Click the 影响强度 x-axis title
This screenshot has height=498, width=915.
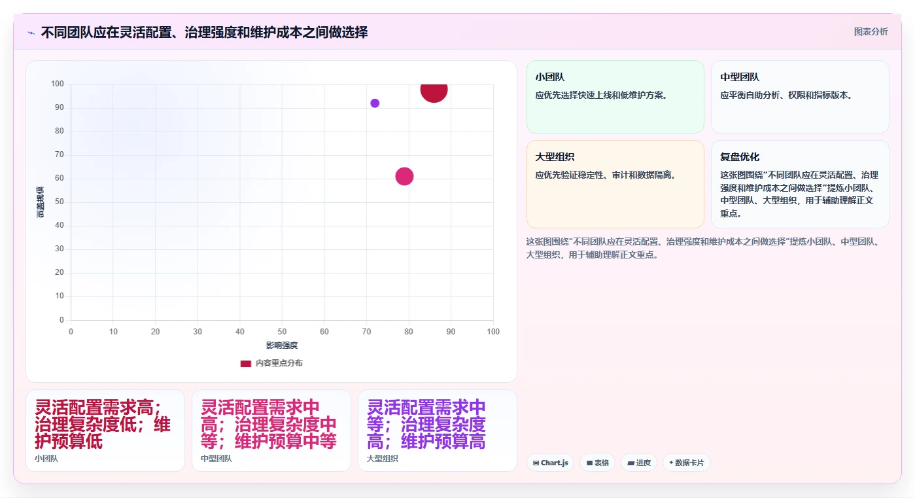pyautogui.click(x=282, y=346)
